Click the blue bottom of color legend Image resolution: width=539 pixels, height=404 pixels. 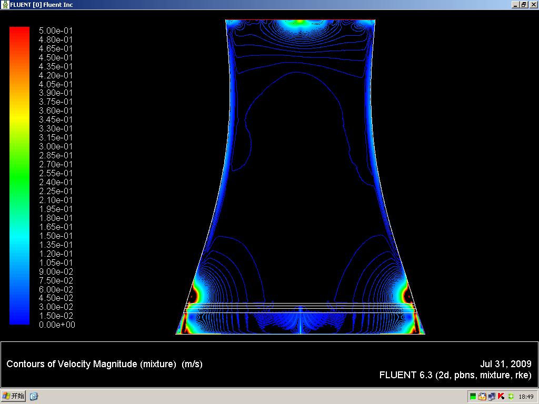click(x=19, y=320)
